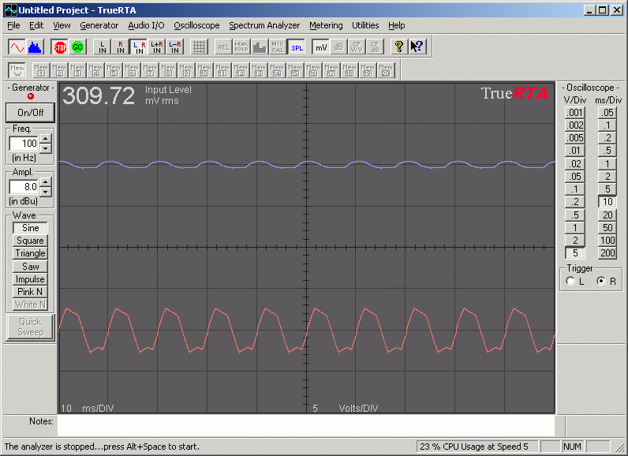Enable the PEAK HOLD toolbar icon
Screen dimensions: 628x456
(241, 47)
